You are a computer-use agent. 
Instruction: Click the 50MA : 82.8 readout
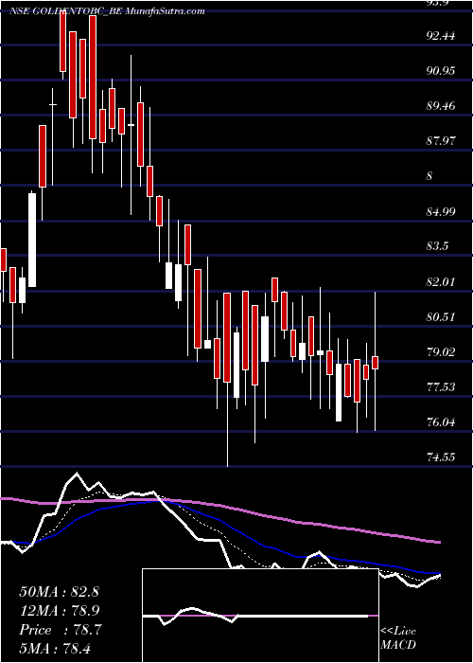59,592
